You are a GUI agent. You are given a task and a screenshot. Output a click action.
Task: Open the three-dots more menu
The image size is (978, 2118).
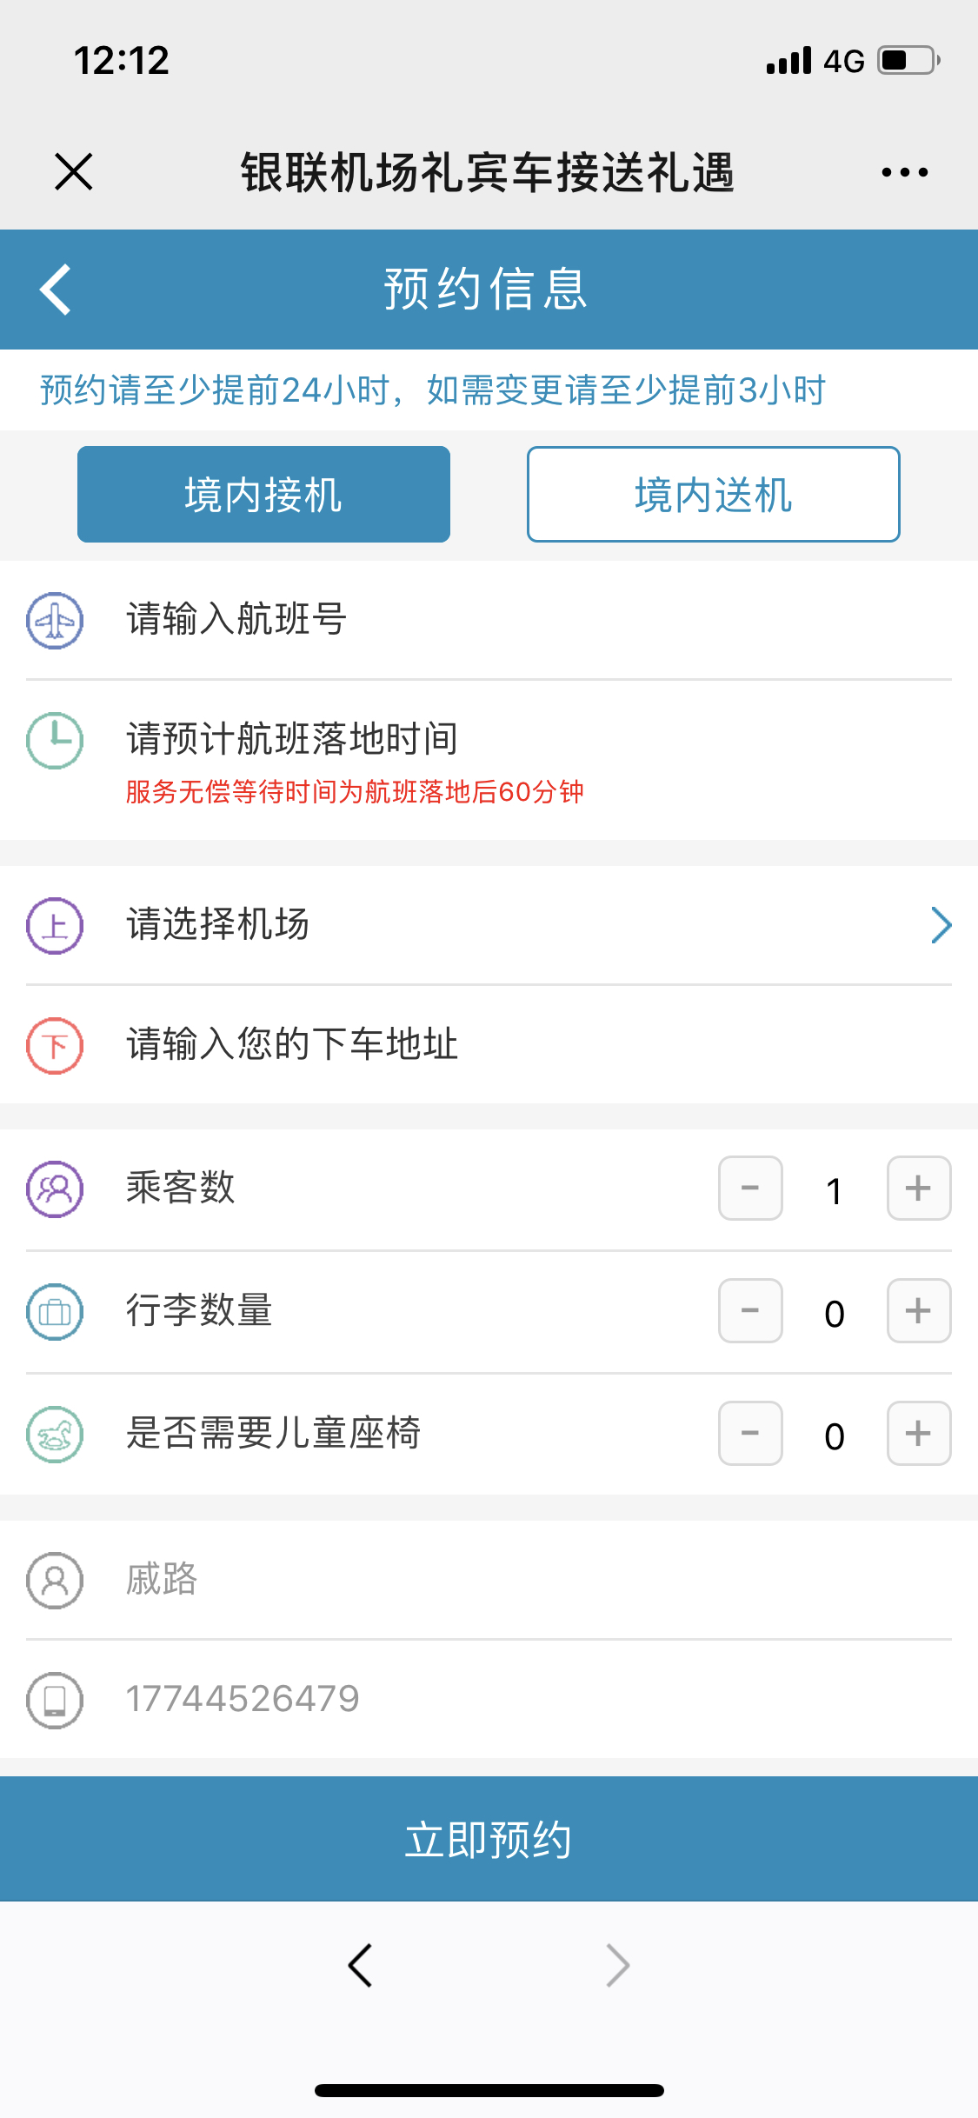(x=904, y=172)
